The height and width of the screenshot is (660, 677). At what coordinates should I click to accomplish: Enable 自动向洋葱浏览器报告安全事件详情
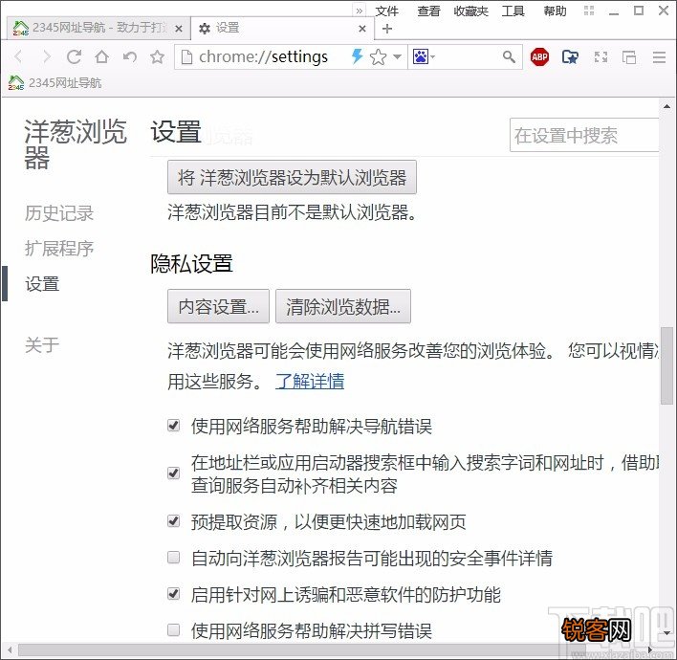coord(174,558)
